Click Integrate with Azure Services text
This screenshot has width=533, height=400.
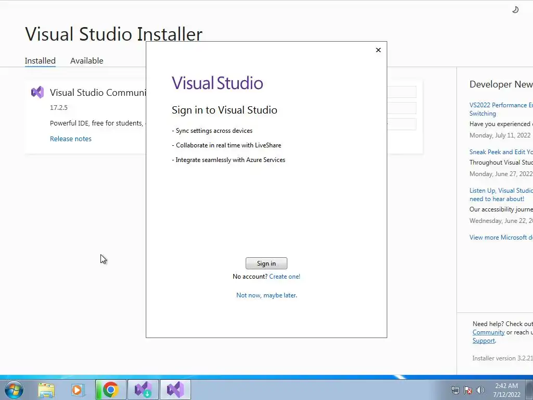click(229, 160)
